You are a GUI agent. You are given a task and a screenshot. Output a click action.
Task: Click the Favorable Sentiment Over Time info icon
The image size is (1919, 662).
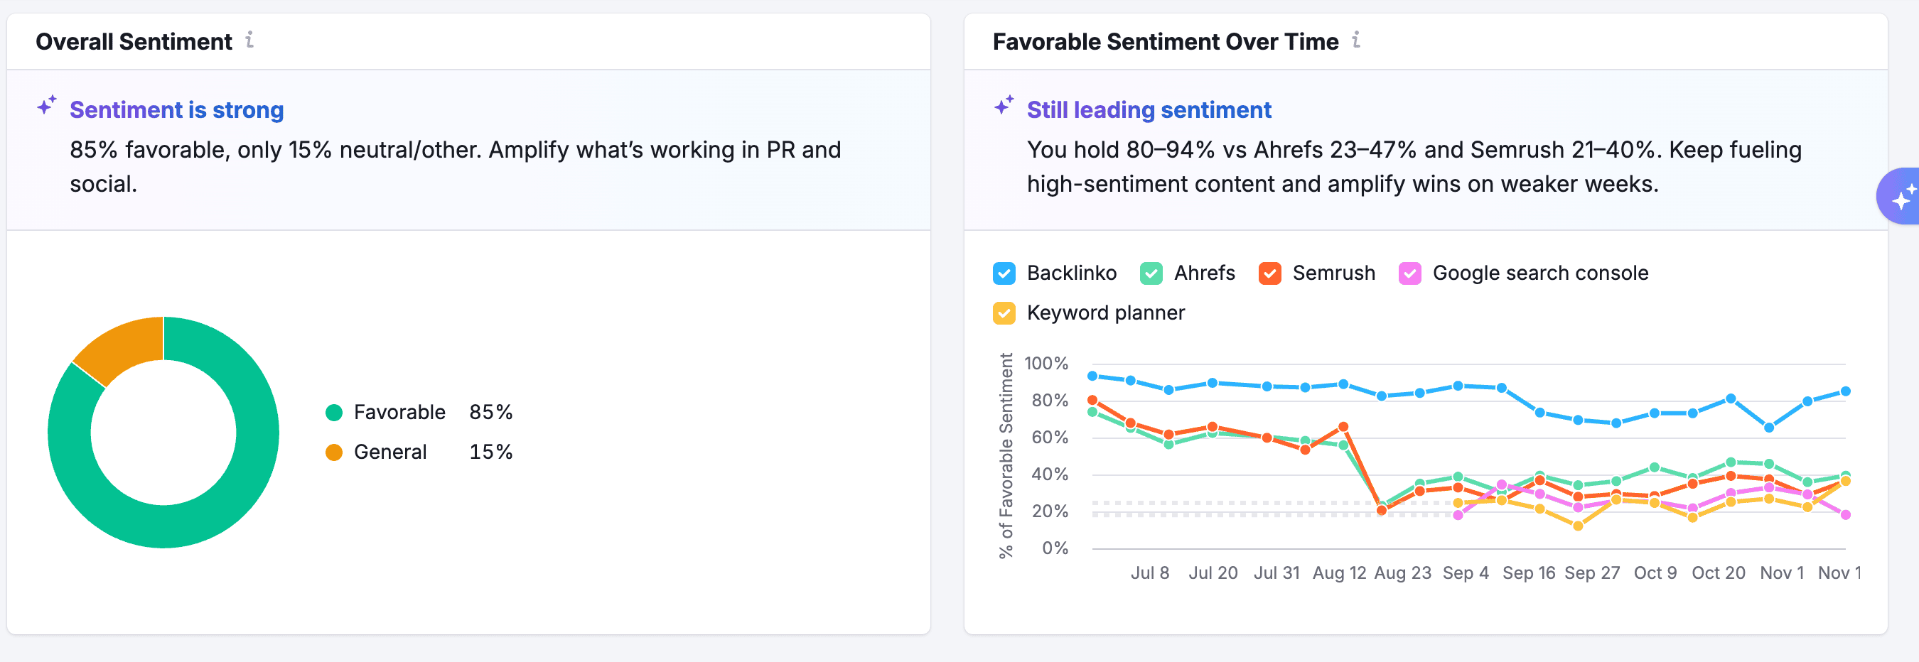1356,40
